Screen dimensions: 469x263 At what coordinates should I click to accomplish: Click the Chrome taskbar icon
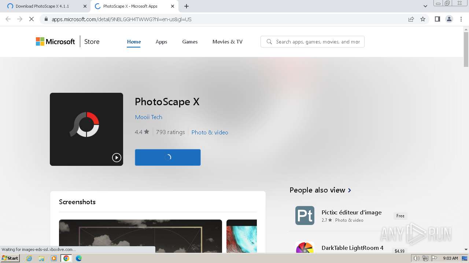(66, 258)
